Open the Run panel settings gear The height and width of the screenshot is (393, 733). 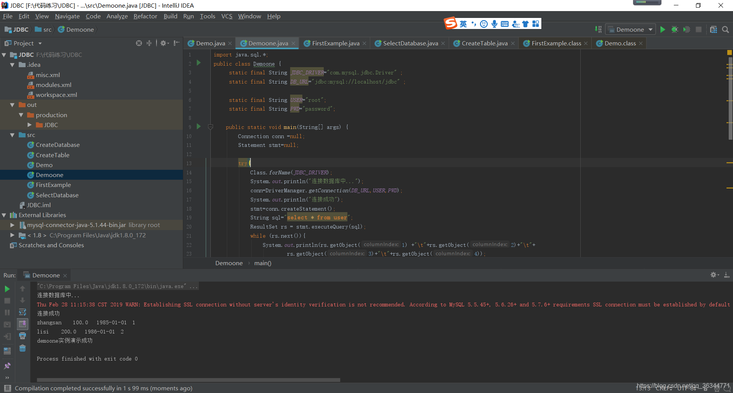click(x=714, y=275)
